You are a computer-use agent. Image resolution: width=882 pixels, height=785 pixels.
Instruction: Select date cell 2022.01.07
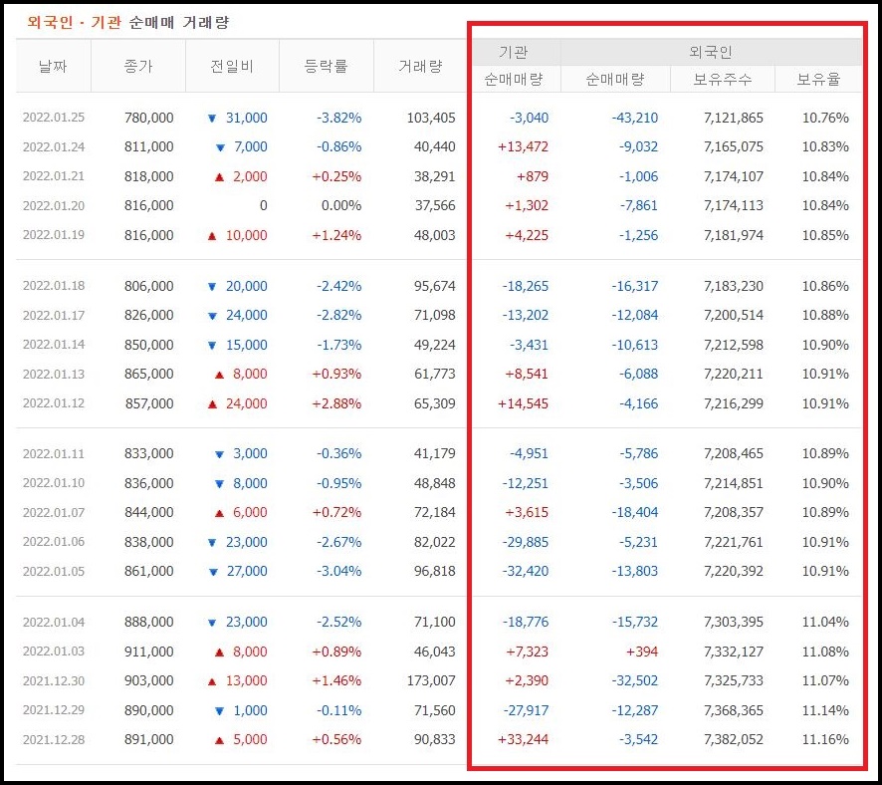pyautogui.click(x=54, y=512)
